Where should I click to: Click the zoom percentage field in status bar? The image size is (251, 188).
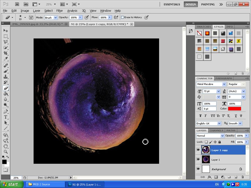tap(16, 178)
